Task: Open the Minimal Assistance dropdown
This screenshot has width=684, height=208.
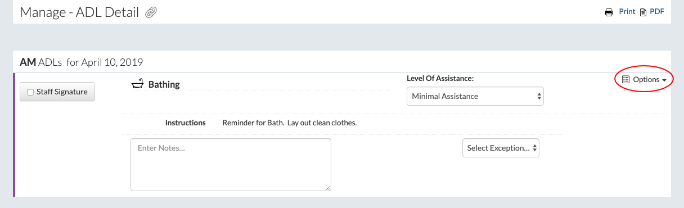Action: pyautogui.click(x=475, y=96)
